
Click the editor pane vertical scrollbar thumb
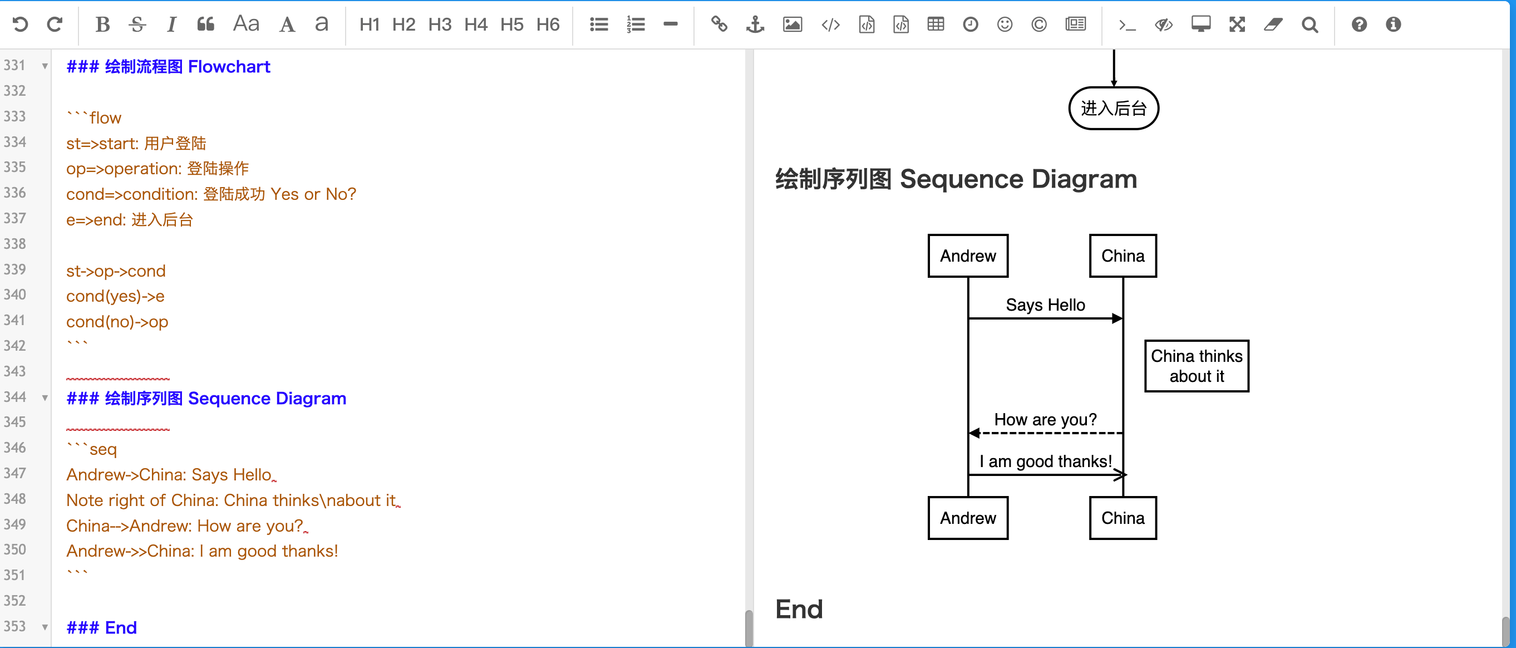[x=749, y=627]
